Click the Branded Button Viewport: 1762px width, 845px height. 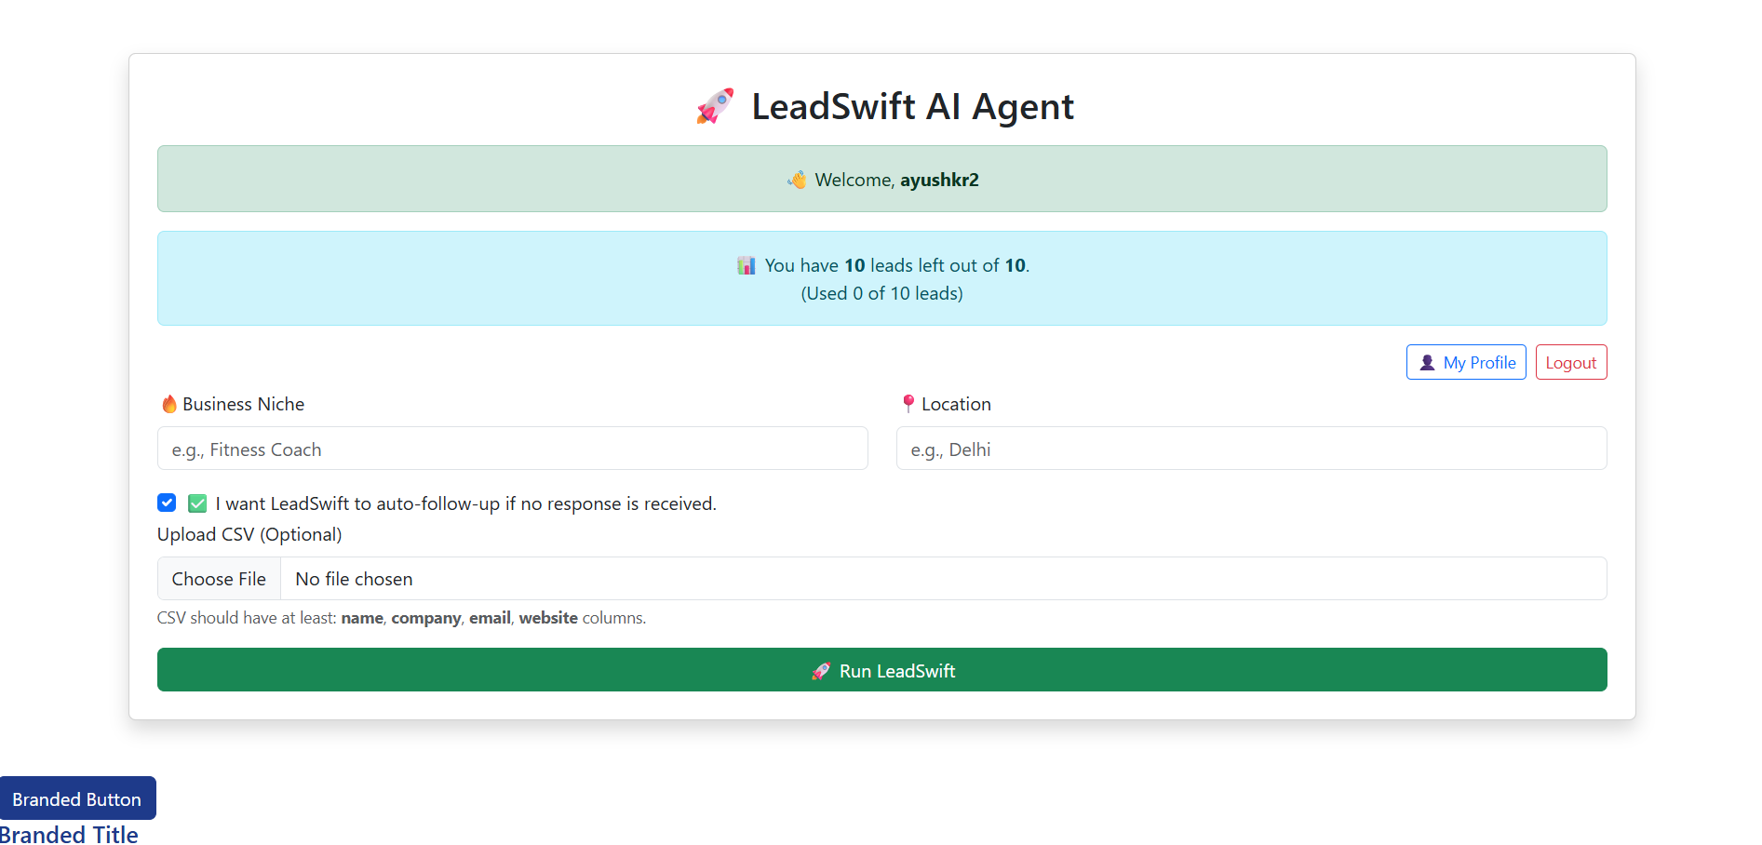tap(77, 798)
